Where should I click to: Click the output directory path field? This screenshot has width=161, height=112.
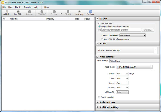coord(121,30)
